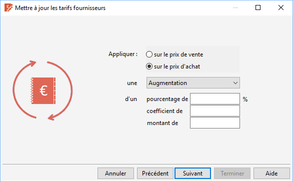
Task: Click the 'Mettre à jour les tarifs fournisseurs' title
Action: [x=60, y=8]
